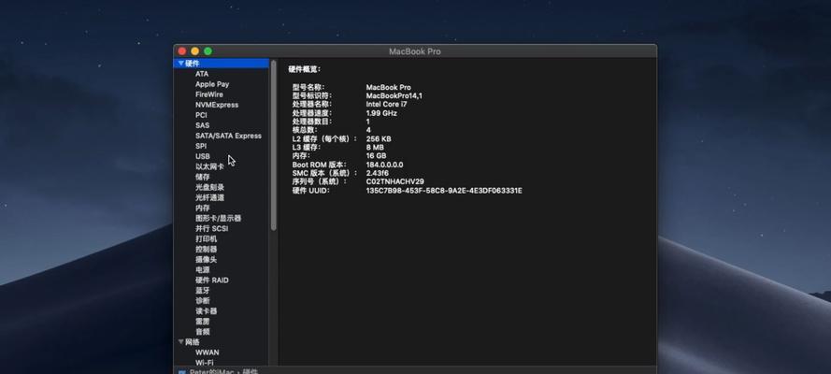Click the sidebar vertical scrollbar thumb
This screenshot has width=831, height=374.
[x=274, y=145]
